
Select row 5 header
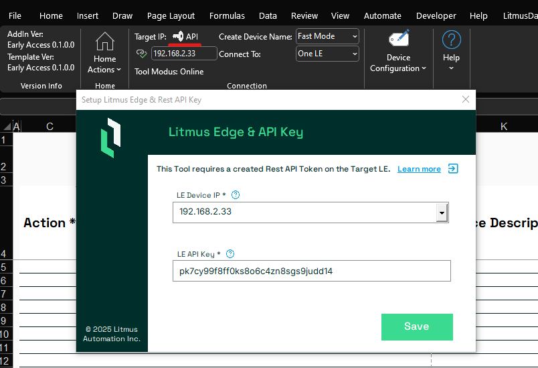pyautogui.click(x=6, y=267)
